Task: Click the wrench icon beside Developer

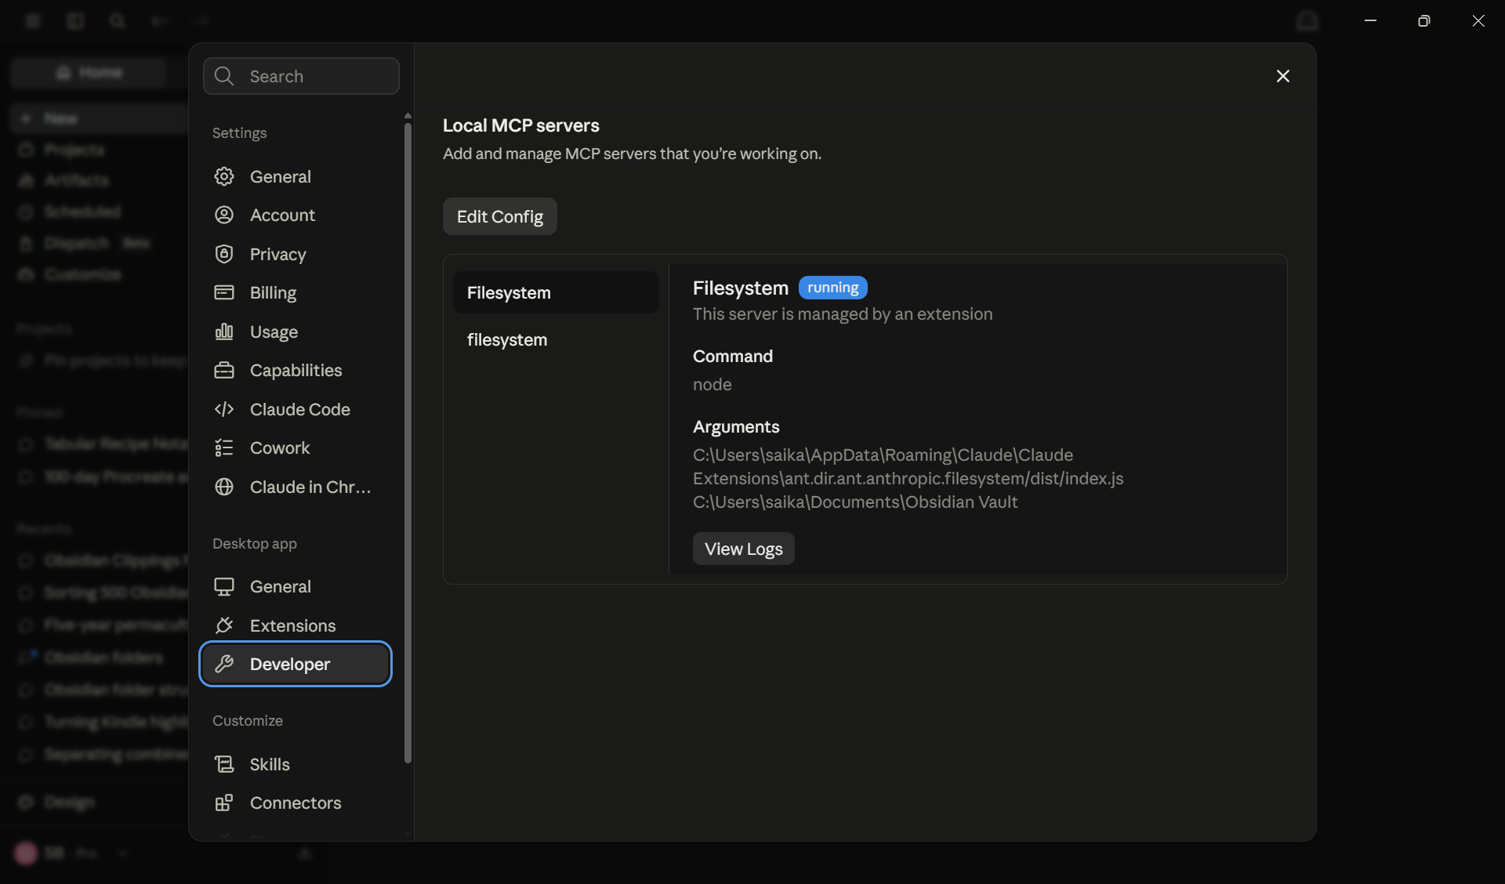Action: (224, 664)
